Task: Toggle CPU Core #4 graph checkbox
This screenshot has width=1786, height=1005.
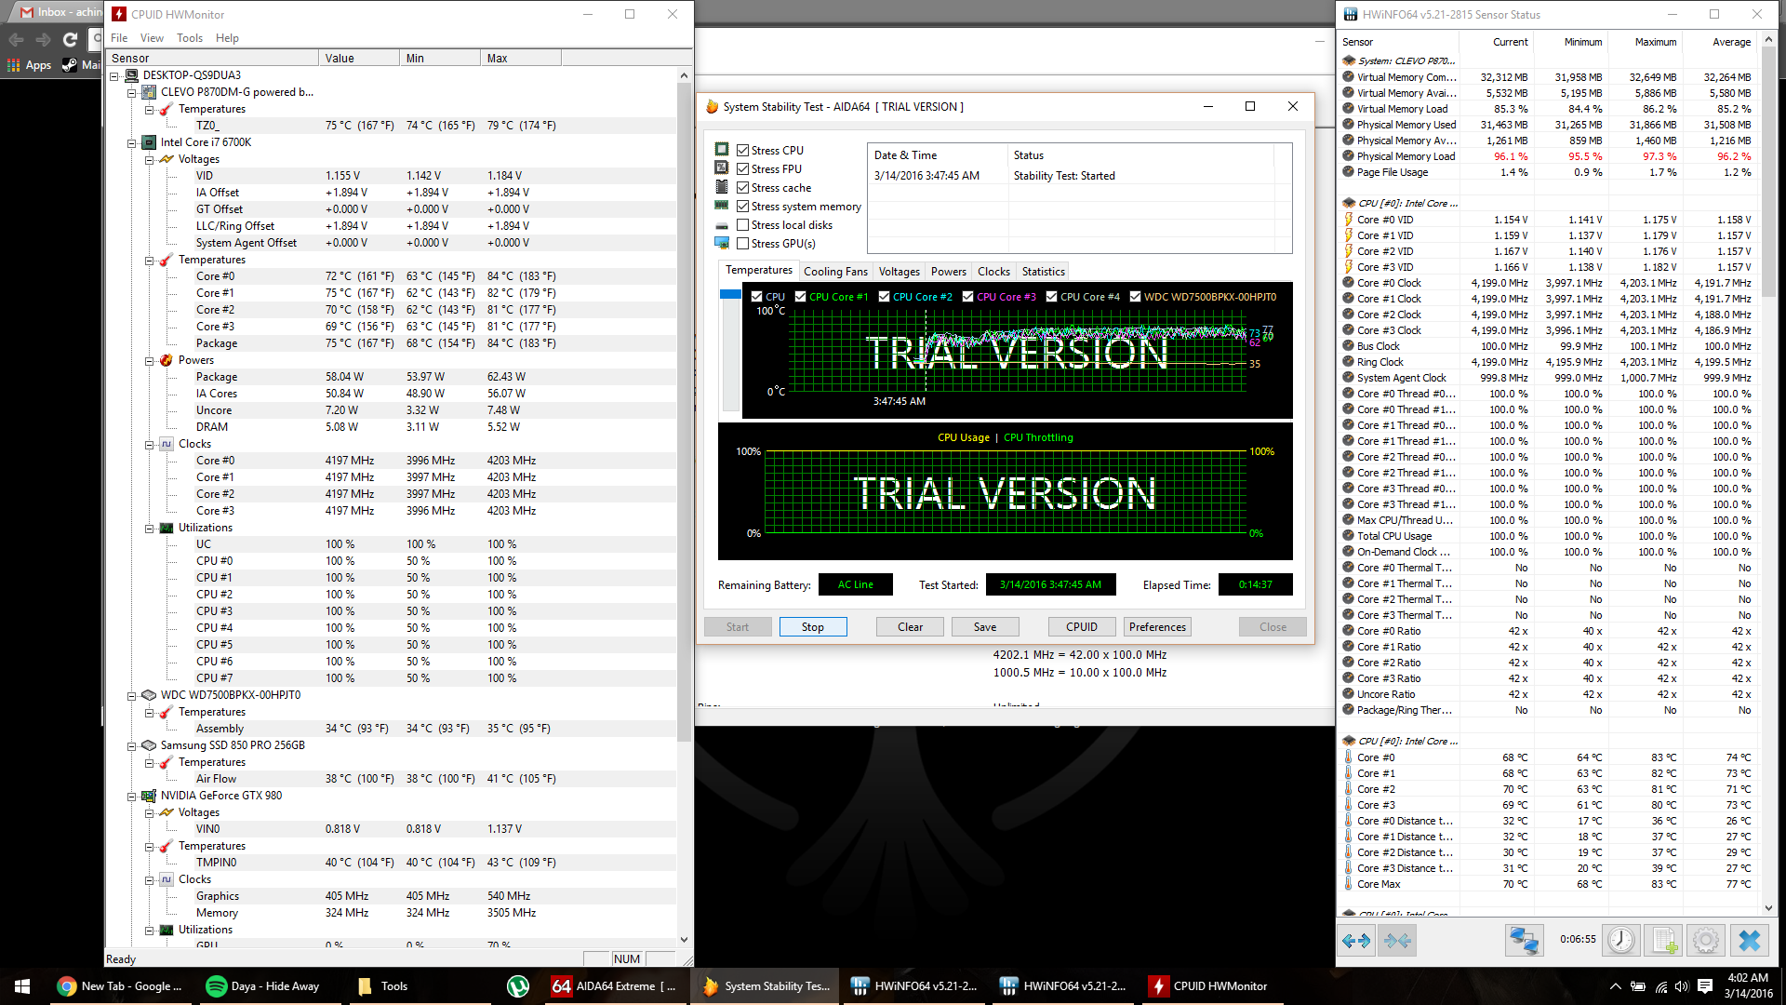Action: tap(1052, 297)
